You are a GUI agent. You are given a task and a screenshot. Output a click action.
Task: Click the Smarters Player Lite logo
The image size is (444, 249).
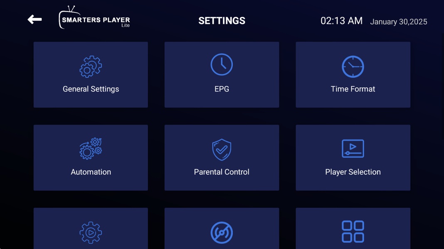tap(94, 17)
